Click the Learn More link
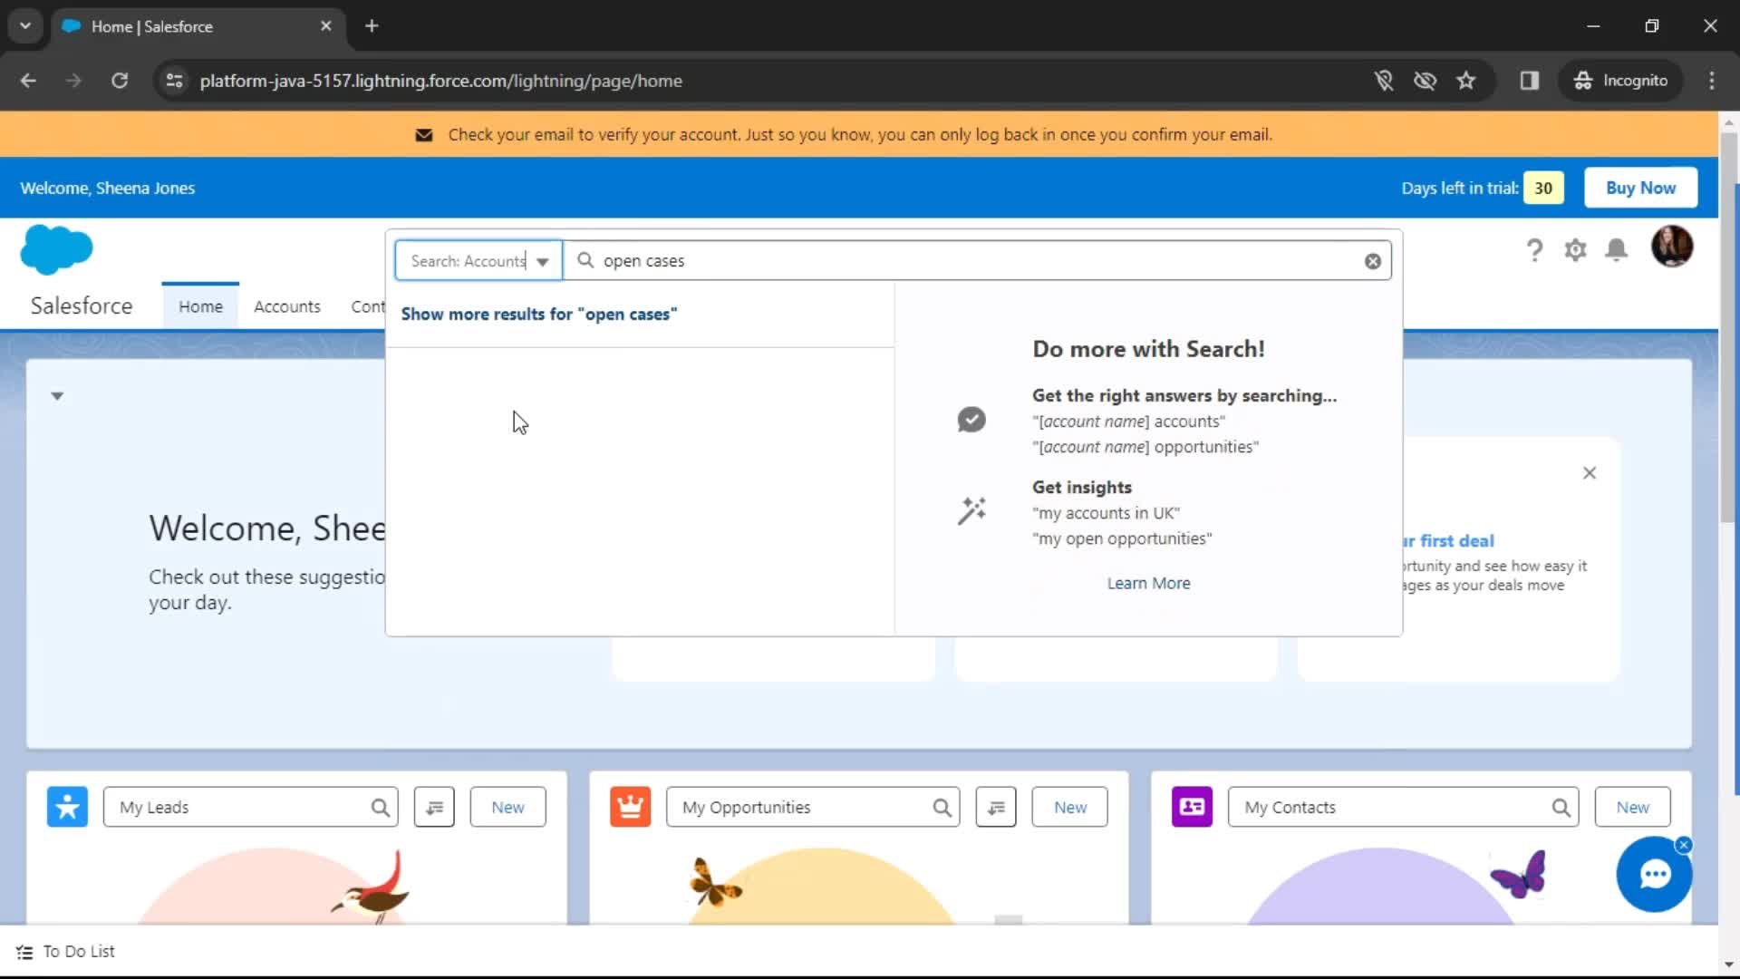 pos(1148,583)
